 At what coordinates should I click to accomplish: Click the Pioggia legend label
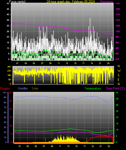point(5,88)
